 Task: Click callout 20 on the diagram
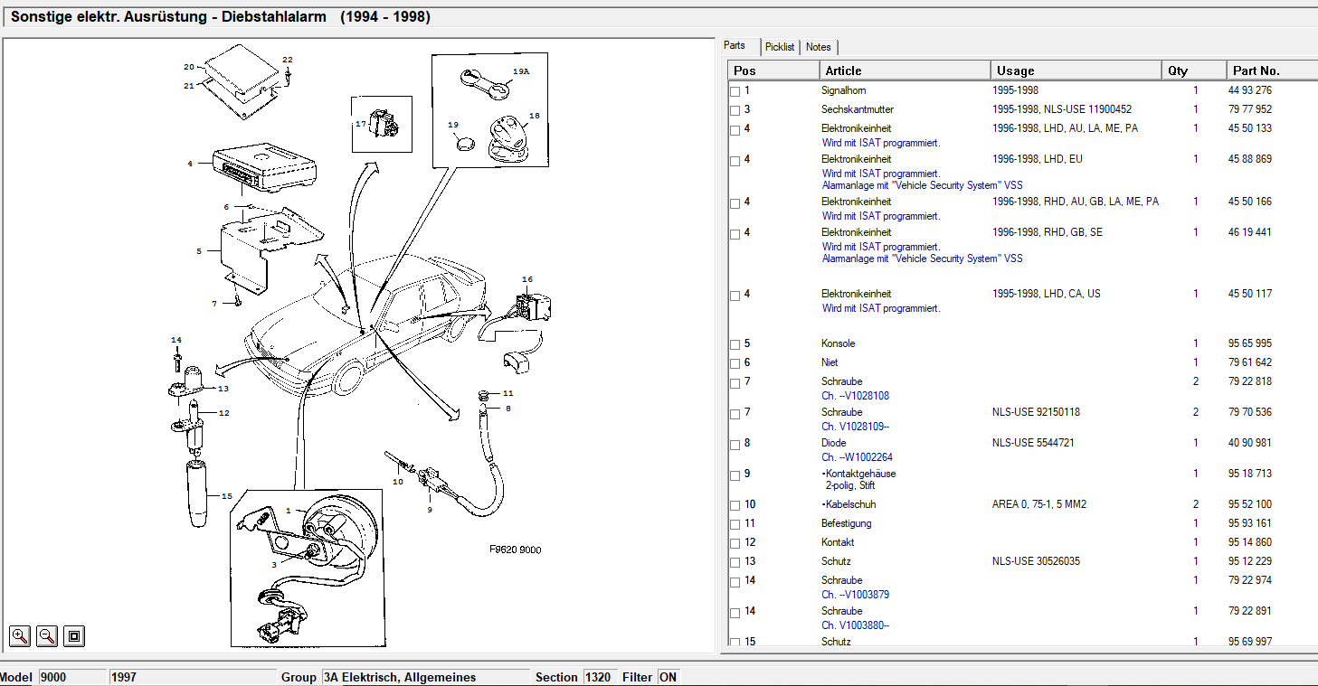click(189, 67)
